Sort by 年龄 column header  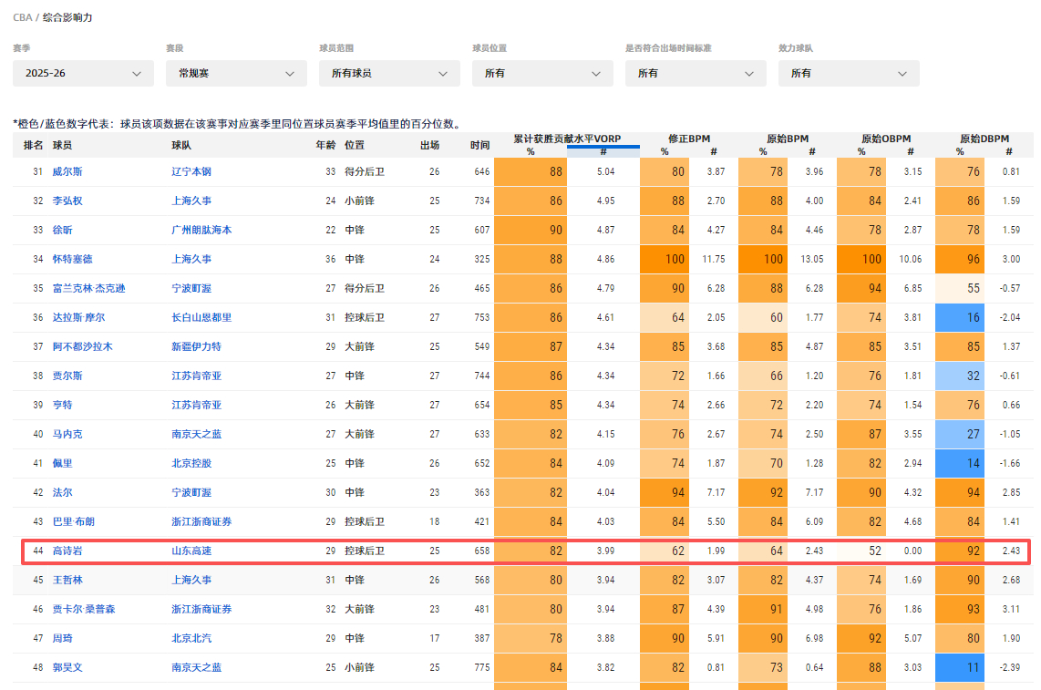point(325,145)
